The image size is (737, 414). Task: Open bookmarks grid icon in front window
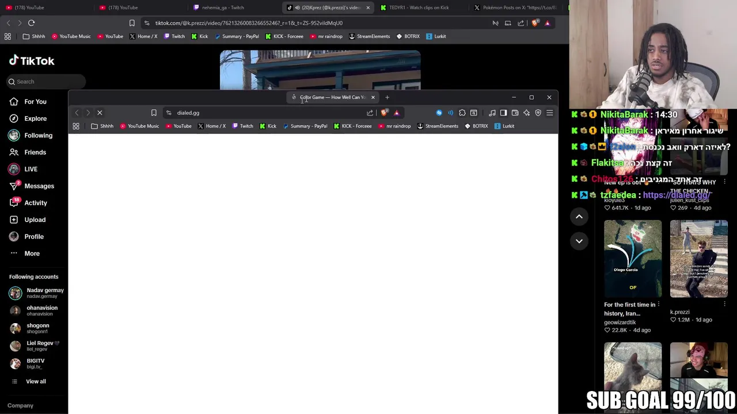pyautogui.click(x=76, y=126)
